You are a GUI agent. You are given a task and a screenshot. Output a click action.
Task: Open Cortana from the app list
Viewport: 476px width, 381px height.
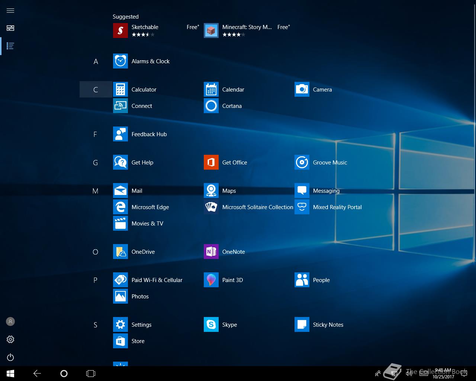211,106
